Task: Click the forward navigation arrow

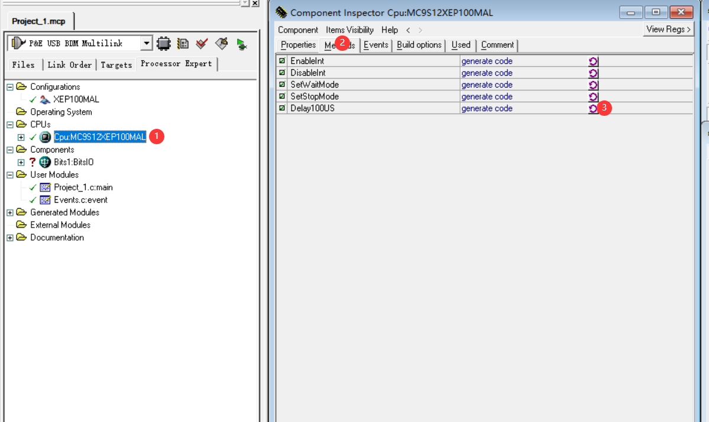Action: coord(420,30)
